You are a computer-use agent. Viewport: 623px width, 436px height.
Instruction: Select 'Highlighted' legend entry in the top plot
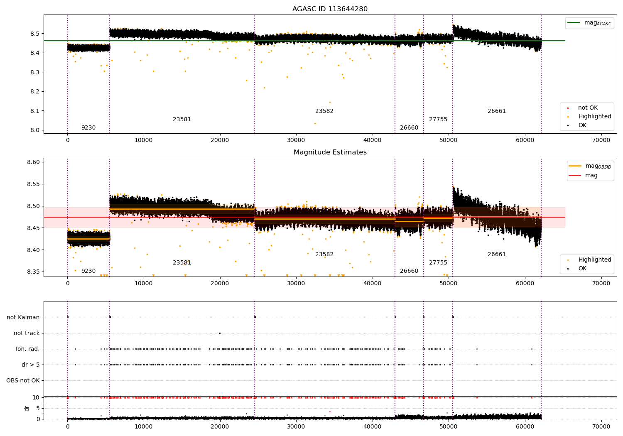coord(595,116)
